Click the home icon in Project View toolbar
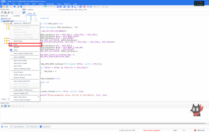 (x=12, y=13)
